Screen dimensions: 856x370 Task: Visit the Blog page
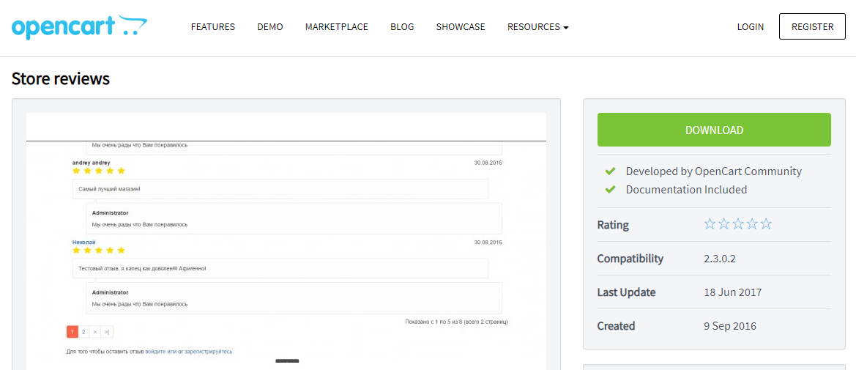coord(402,27)
